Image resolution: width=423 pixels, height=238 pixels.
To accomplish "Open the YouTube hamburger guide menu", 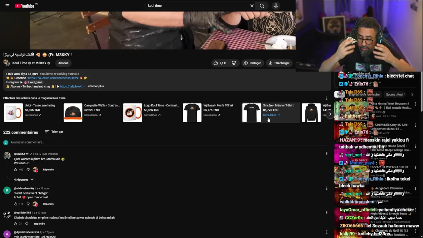I will point(7,6).
